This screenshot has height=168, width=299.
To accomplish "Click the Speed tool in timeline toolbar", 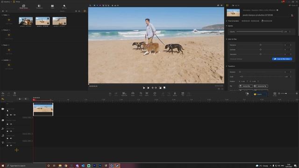I will click(133, 94).
